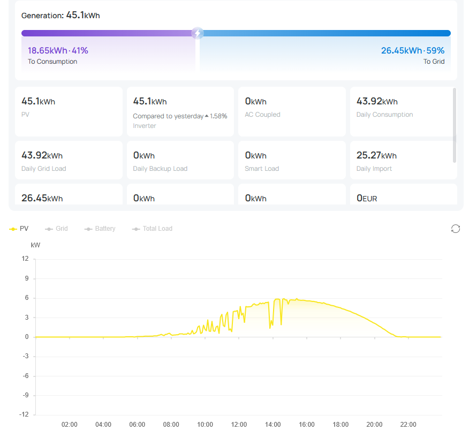
Task: Open the Daily Import 25.27kWh card
Action: point(401,160)
